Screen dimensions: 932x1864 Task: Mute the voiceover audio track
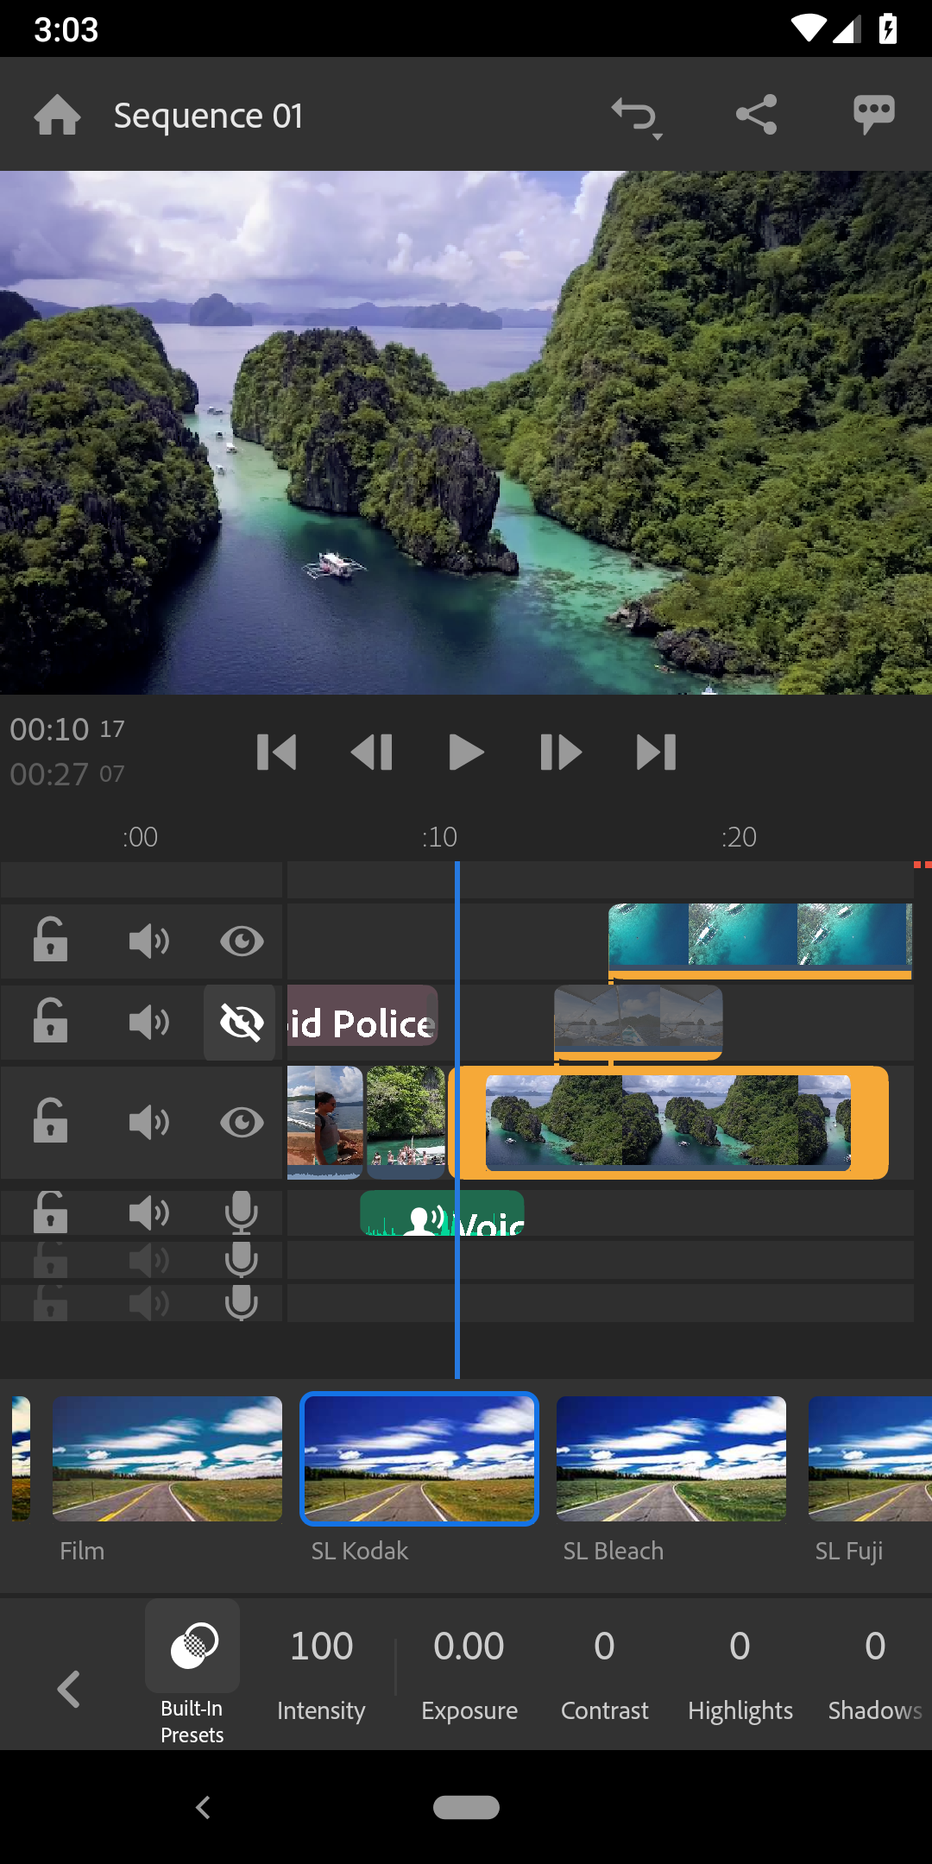coord(149,1213)
